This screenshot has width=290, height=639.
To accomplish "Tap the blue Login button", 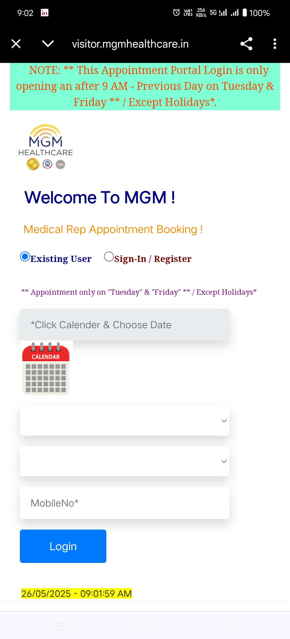I will tap(63, 546).
